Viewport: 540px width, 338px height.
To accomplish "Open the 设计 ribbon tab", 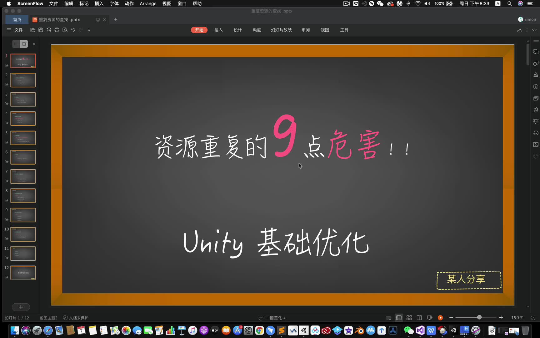I will pos(238,30).
